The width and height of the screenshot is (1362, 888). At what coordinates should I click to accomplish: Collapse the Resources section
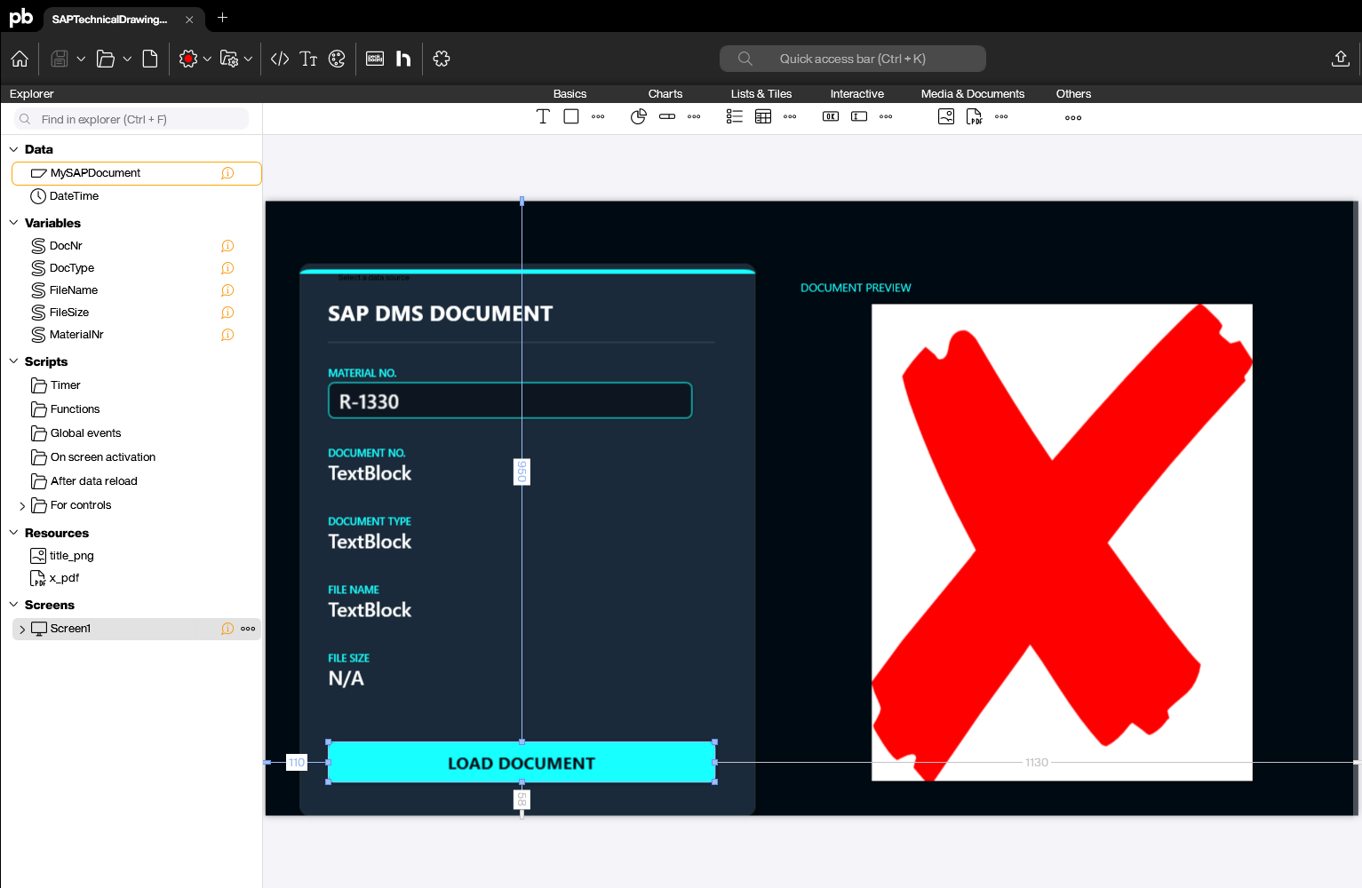coord(13,533)
